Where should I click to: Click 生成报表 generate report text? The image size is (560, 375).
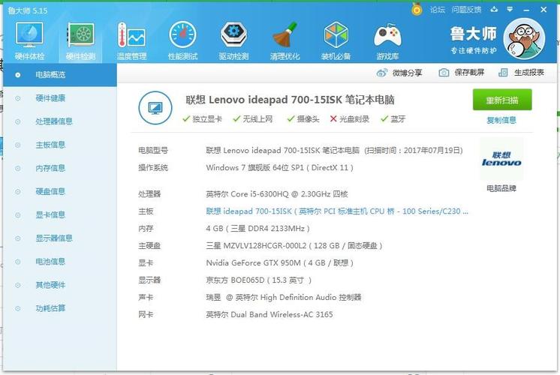(x=529, y=73)
